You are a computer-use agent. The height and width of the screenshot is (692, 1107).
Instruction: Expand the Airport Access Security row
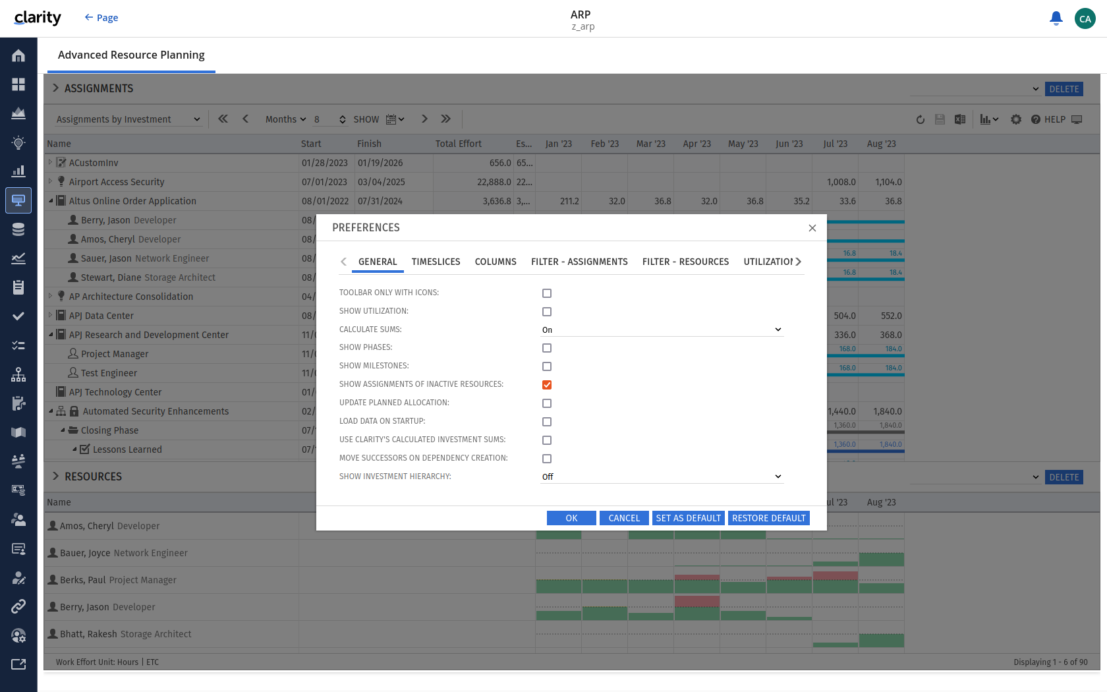[x=50, y=181]
